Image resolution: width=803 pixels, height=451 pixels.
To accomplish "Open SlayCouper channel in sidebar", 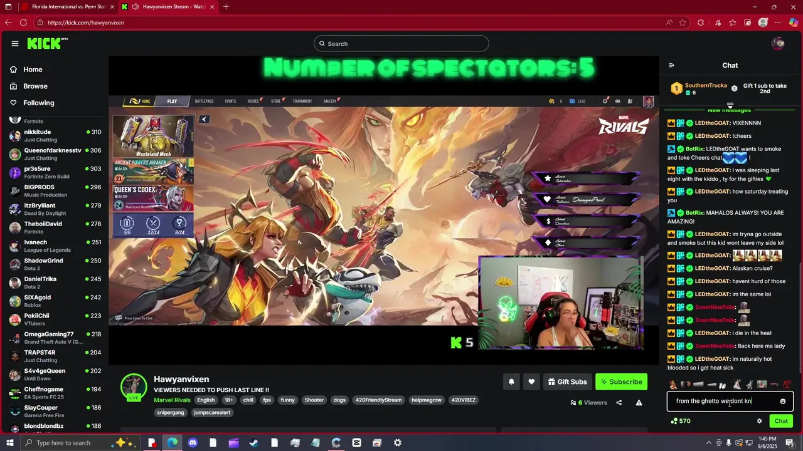I will [55, 411].
